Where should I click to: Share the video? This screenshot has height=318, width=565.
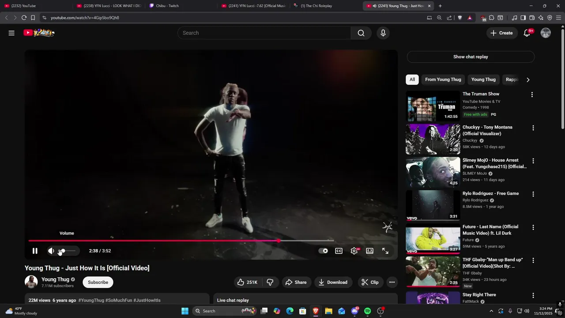(x=296, y=282)
